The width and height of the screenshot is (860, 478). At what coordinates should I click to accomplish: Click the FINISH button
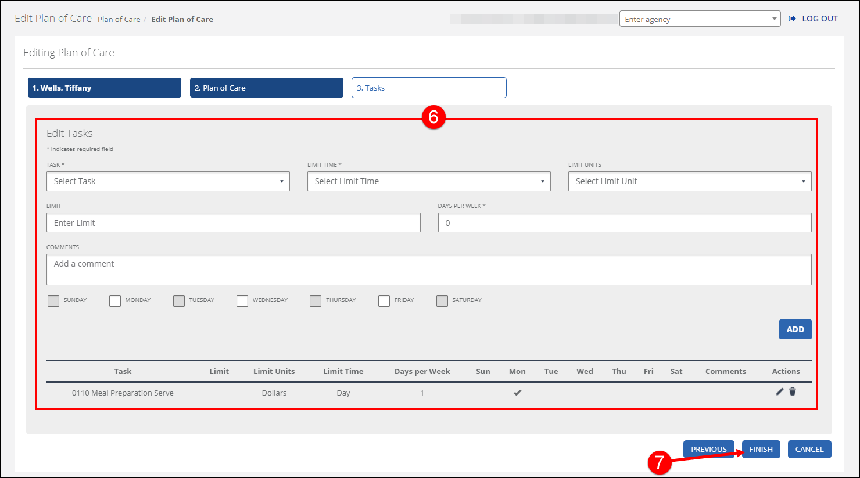tap(761, 449)
